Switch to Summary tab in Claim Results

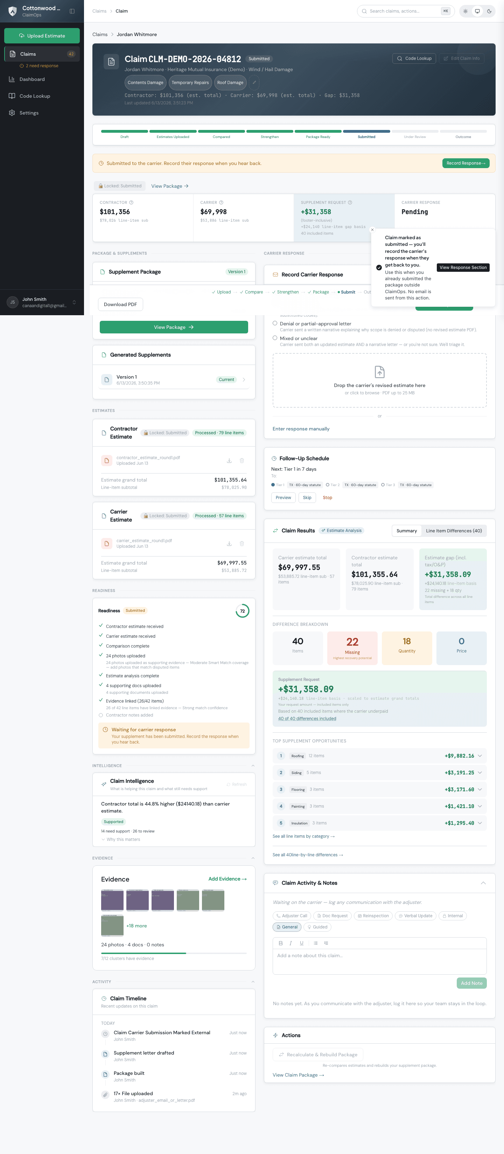(406, 530)
